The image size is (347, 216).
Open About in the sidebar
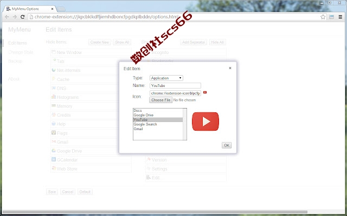pos(14,79)
